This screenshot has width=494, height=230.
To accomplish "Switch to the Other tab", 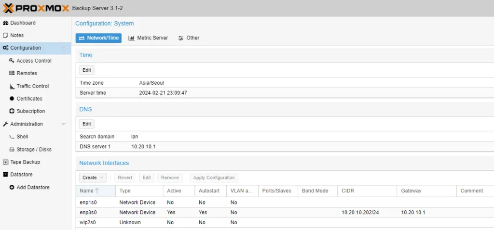I will tap(189, 38).
